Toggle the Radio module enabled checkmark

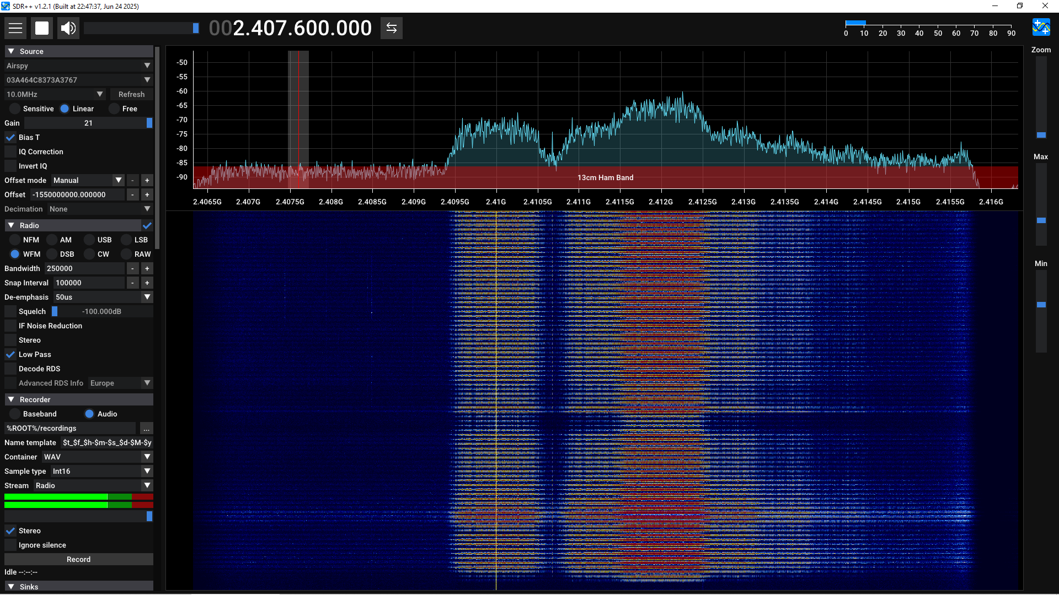tap(147, 225)
